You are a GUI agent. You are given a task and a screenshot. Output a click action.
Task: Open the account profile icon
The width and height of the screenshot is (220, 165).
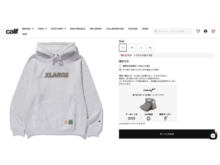coord(206,31)
